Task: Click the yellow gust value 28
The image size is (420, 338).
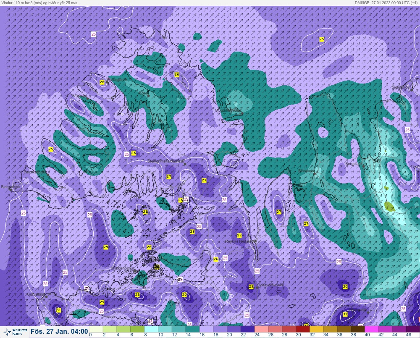Action: (192, 231)
